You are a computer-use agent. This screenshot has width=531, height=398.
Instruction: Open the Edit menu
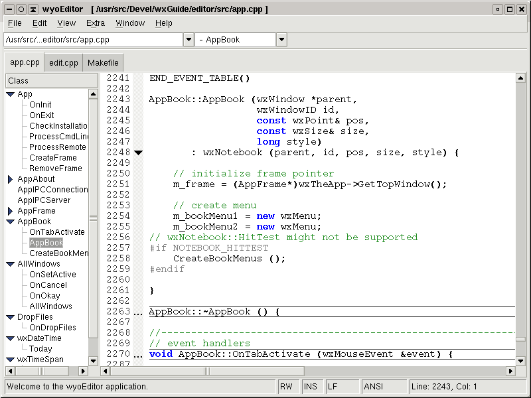pos(39,23)
